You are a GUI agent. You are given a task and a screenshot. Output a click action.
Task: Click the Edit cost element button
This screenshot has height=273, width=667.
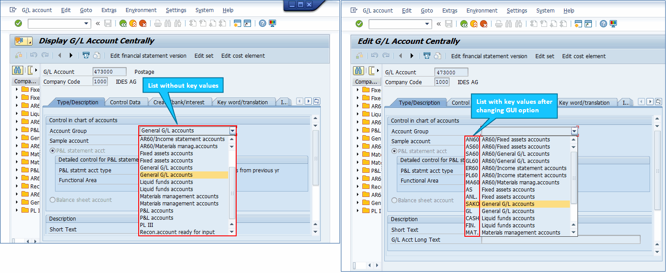coord(243,56)
